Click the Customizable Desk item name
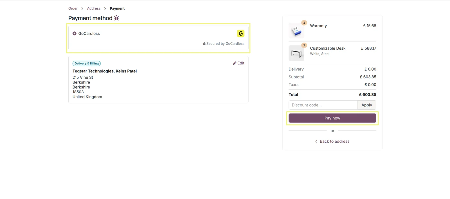Image resolution: width=450 pixels, height=199 pixels. [x=328, y=48]
